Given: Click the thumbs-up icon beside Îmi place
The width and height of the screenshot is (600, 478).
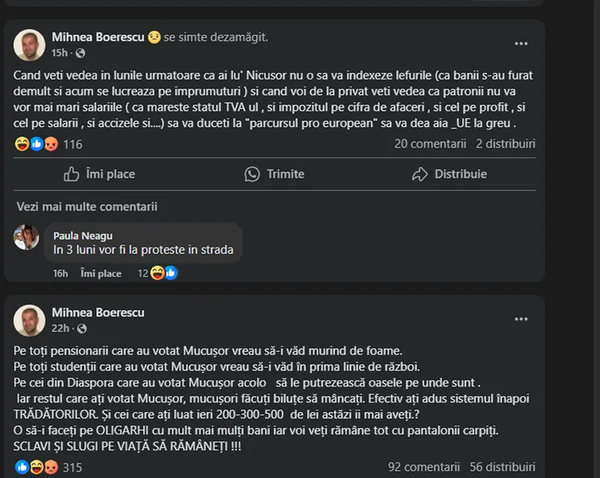Looking at the screenshot, I should (x=72, y=174).
